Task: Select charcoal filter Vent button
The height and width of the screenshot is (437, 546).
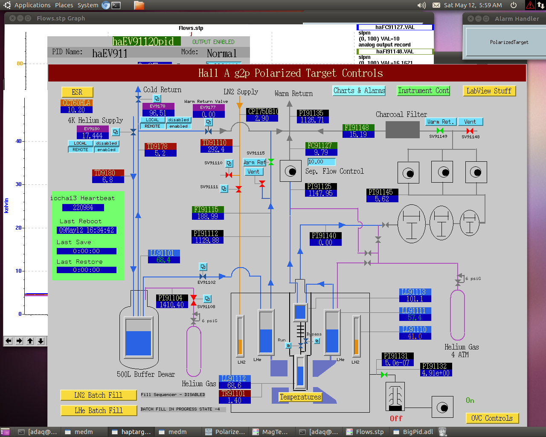Action: tap(470, 122)
